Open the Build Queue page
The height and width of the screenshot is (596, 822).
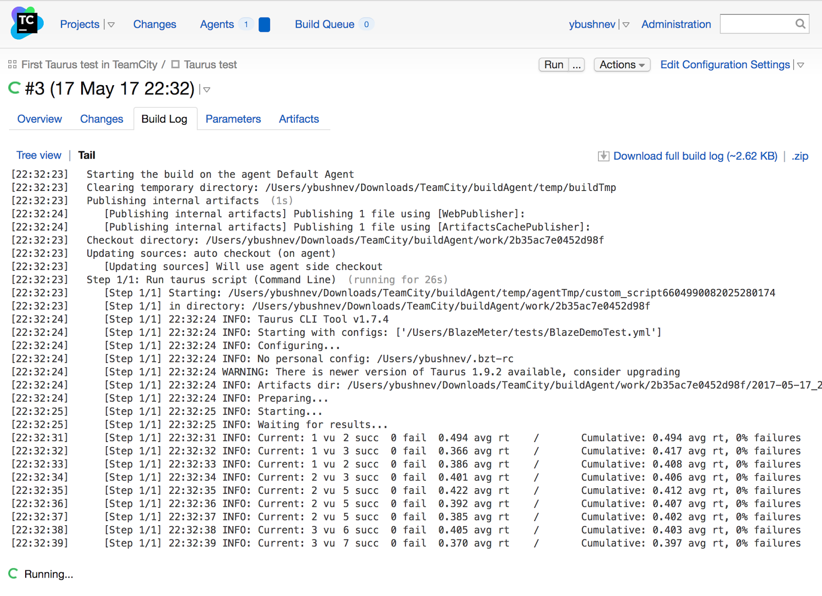[x=325, y=24]
